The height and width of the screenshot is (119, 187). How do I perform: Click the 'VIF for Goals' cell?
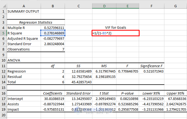[x=116, y=28]
